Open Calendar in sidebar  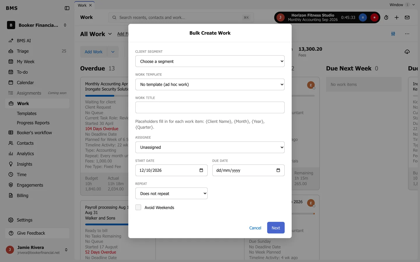click(37, 83)
